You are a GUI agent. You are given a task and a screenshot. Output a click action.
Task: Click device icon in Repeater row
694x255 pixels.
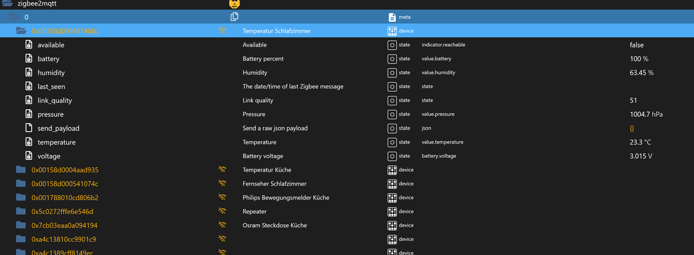click(392, 211)
